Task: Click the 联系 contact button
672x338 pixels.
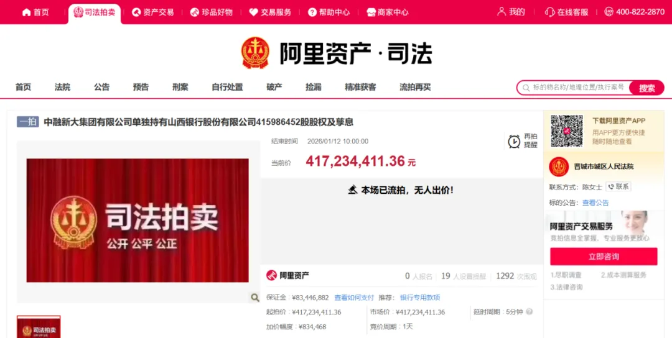Action: (618, 186)
